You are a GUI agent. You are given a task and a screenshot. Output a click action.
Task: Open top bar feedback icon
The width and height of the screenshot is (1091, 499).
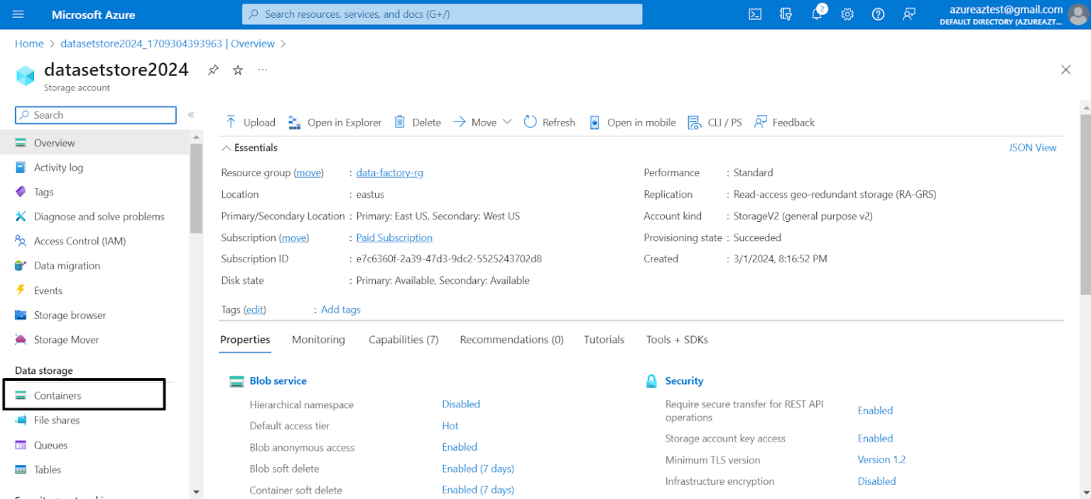coord(908,14)
